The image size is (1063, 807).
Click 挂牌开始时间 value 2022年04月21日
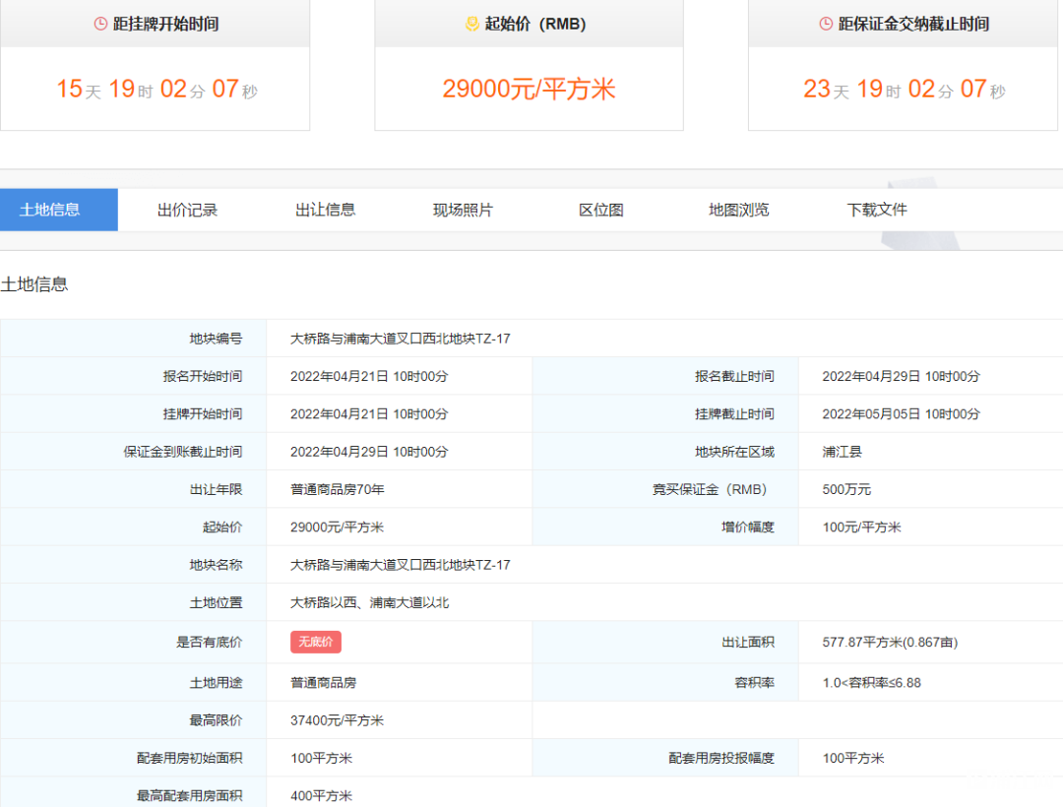pyautogui.click(x=369, y=414)
